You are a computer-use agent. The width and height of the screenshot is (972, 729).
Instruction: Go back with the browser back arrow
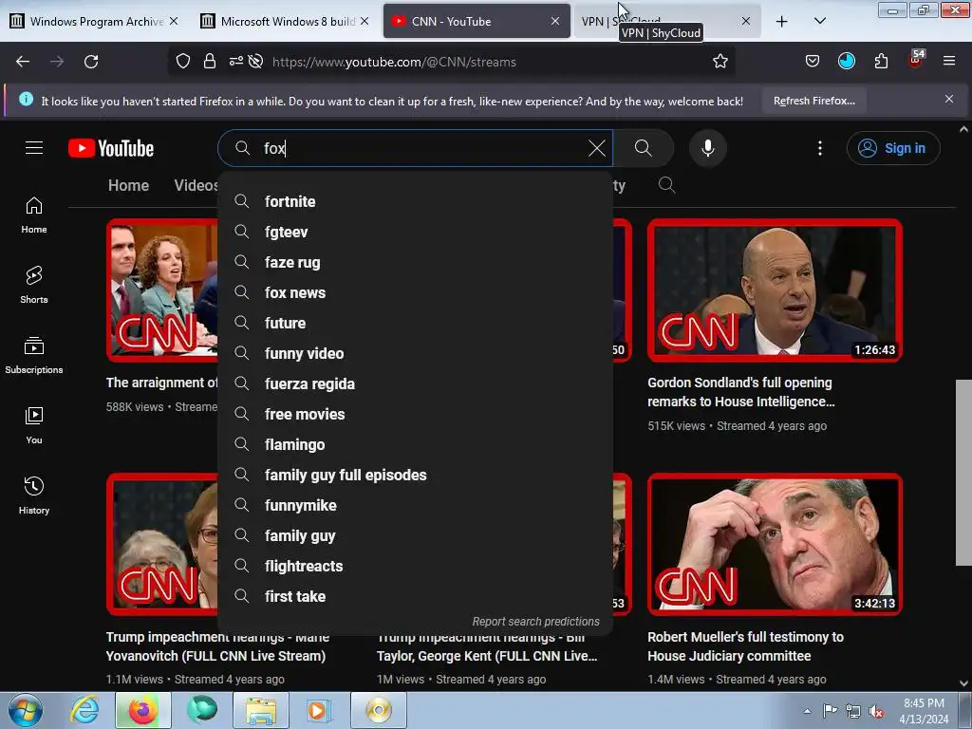[x=23, y=62]
